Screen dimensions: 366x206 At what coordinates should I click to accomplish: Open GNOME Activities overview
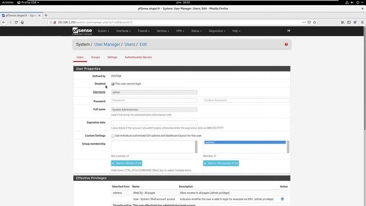pyautogui.click(x=7, y=2)
